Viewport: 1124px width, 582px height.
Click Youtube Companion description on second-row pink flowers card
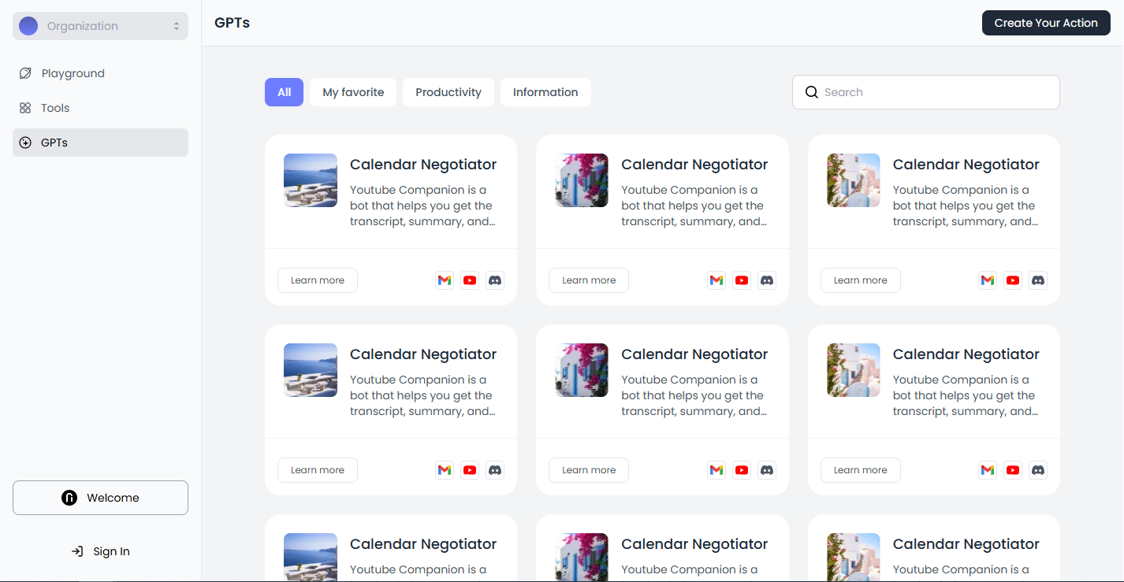click(694, 395)
